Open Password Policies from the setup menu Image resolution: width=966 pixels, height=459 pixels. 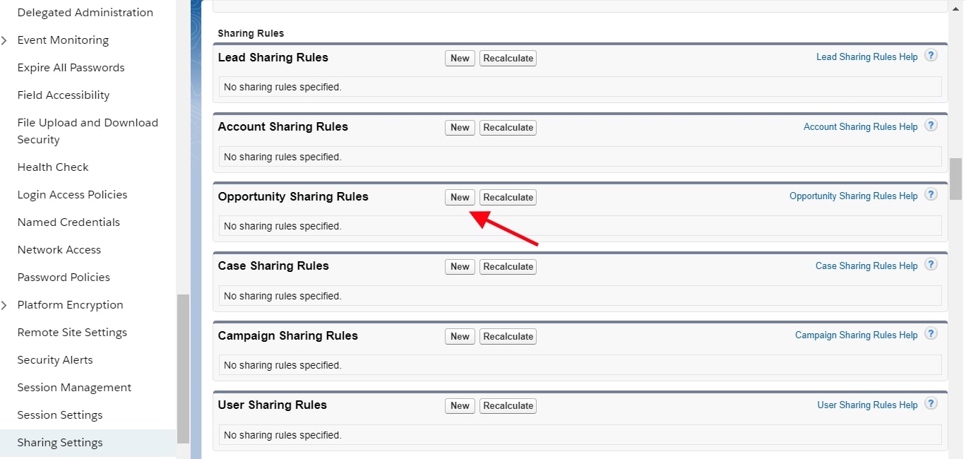[64, 277]
